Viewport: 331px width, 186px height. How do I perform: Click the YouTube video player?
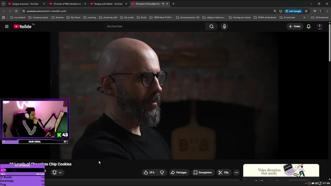[164, 96]
